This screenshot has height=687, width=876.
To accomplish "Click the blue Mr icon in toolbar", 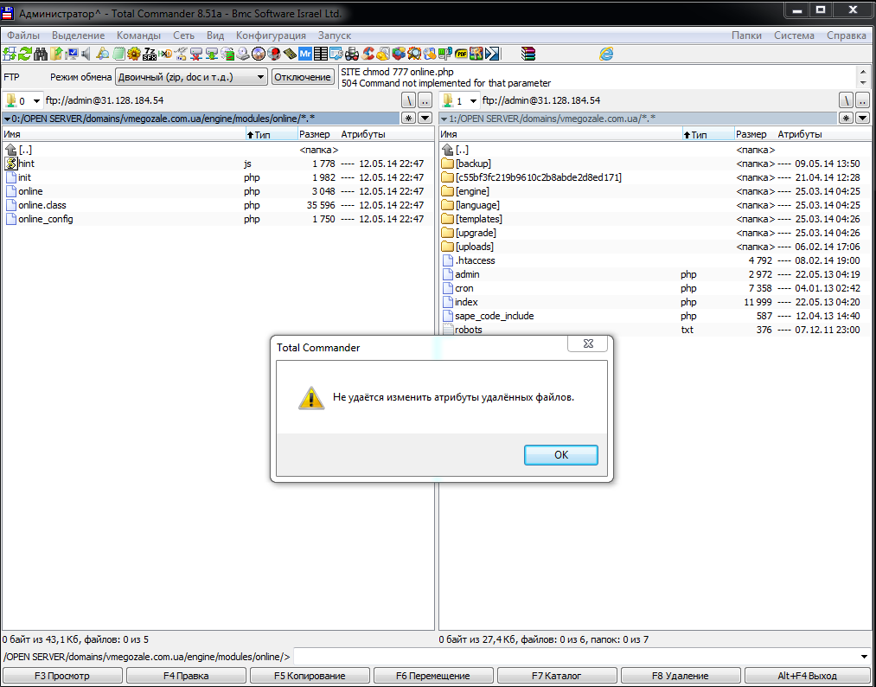I will coord(305,54).
